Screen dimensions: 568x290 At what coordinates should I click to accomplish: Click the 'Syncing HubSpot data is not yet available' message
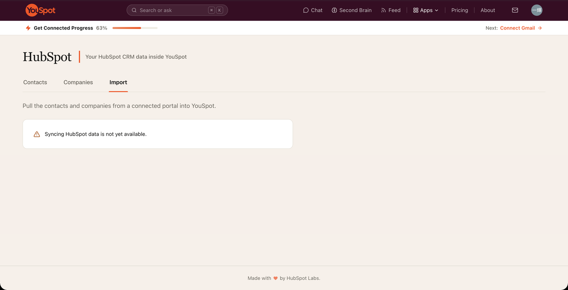pos(95,134)
